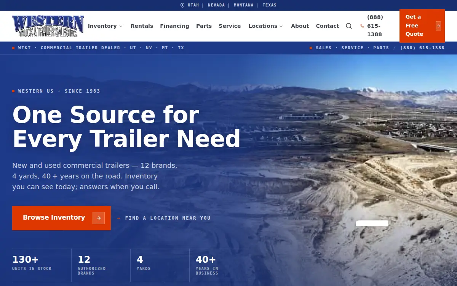
Task: Click the Get a Free Quote button
Action: point(422,26)
